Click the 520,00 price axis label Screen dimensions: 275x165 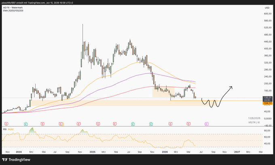tap(268, 28)
